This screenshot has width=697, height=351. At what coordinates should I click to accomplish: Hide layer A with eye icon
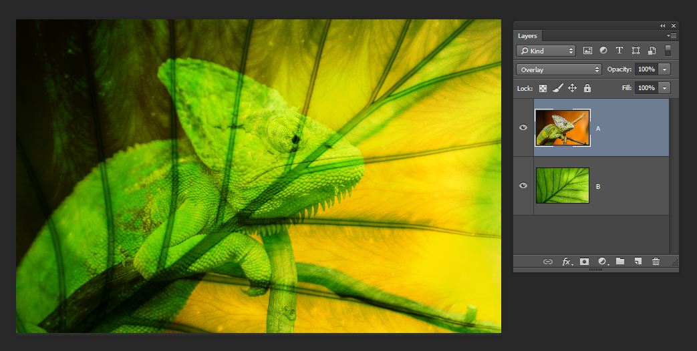coord(523,128)
